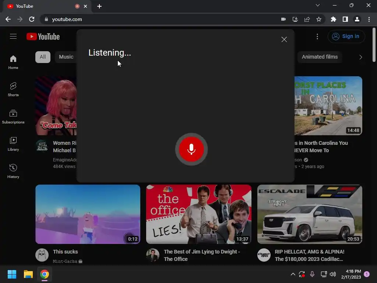Open the YouTube guide hamburger menu
Screen dimensions: 377x283
point(13,36)
